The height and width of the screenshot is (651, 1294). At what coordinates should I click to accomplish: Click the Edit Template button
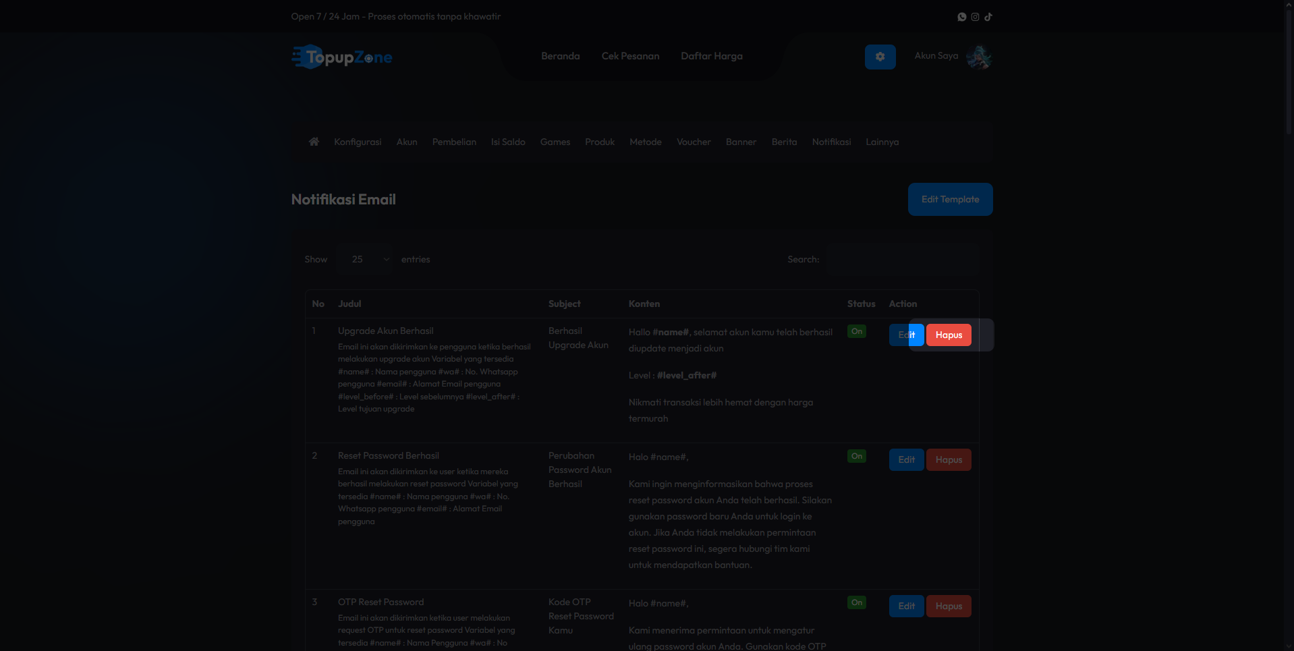click(950, 199)
